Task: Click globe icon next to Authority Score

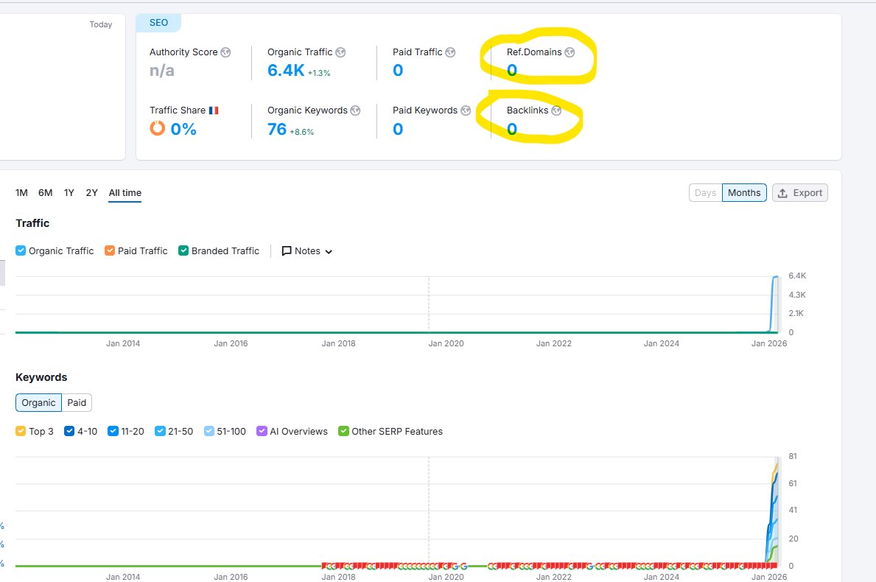Action: click(x=225, y=52)
